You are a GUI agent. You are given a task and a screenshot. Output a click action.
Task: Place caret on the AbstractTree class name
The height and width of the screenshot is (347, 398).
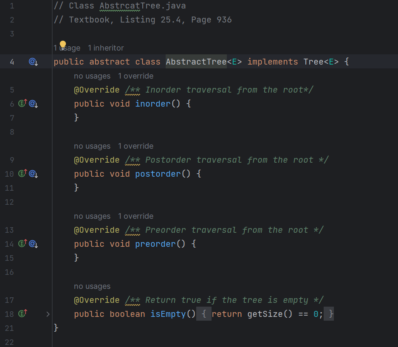196,62
